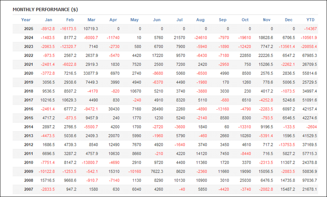This screenshot has height=197, width=327.
Task: Click 2018 May value 10670
Action: pyautogui.click(x=136, y=91)
